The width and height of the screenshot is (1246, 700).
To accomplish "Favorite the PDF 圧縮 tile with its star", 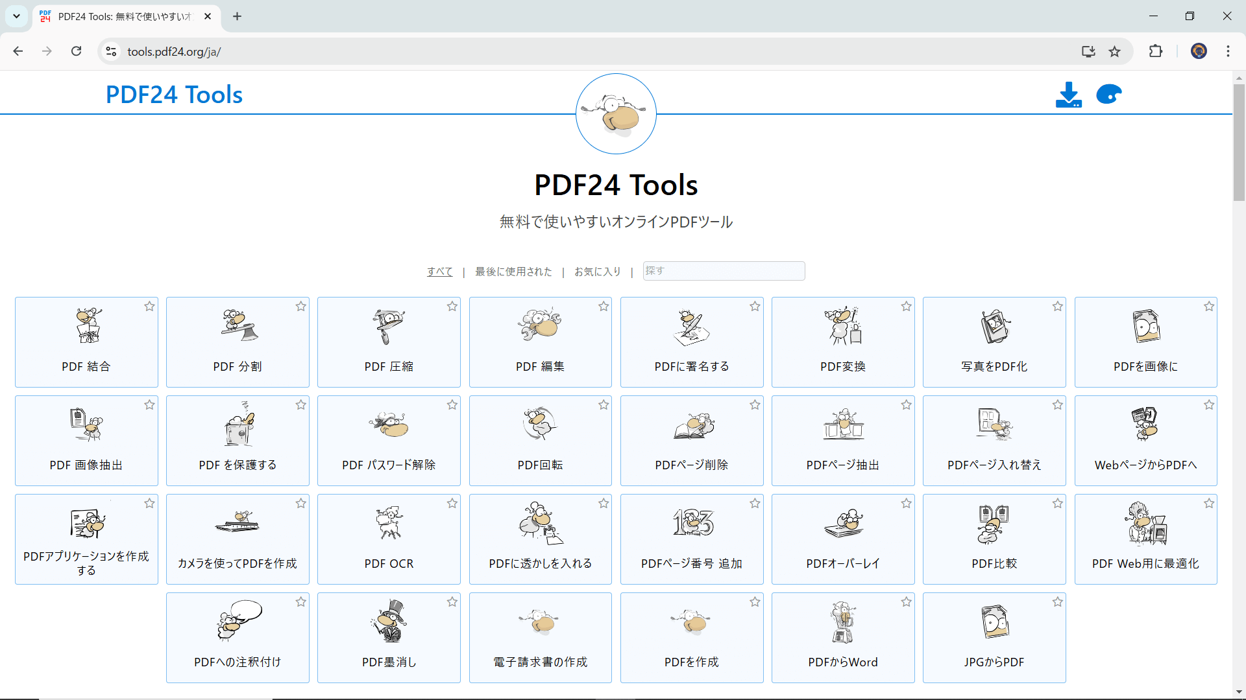I will coord(452,307).
